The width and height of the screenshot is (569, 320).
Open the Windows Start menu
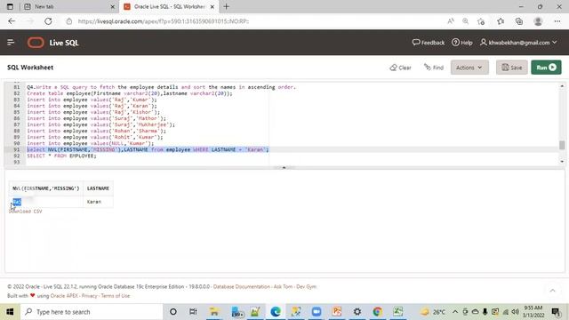10,312
